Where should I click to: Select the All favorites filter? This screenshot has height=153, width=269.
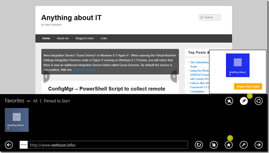(x=35, y=101)
